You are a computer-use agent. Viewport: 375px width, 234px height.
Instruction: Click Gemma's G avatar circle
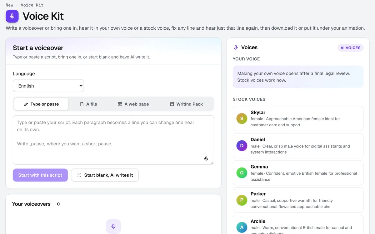coord(242,173)
